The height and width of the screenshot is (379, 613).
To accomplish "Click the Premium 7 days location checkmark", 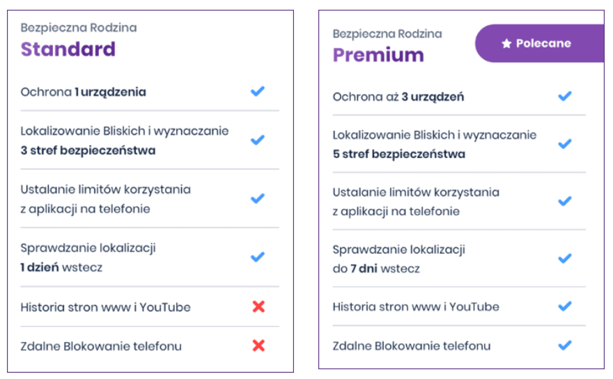I will [565, 258].
